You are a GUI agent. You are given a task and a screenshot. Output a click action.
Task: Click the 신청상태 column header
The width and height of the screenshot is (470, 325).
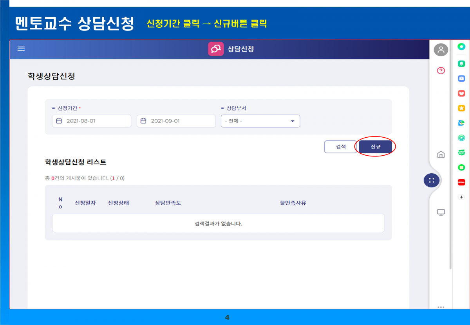119,203
